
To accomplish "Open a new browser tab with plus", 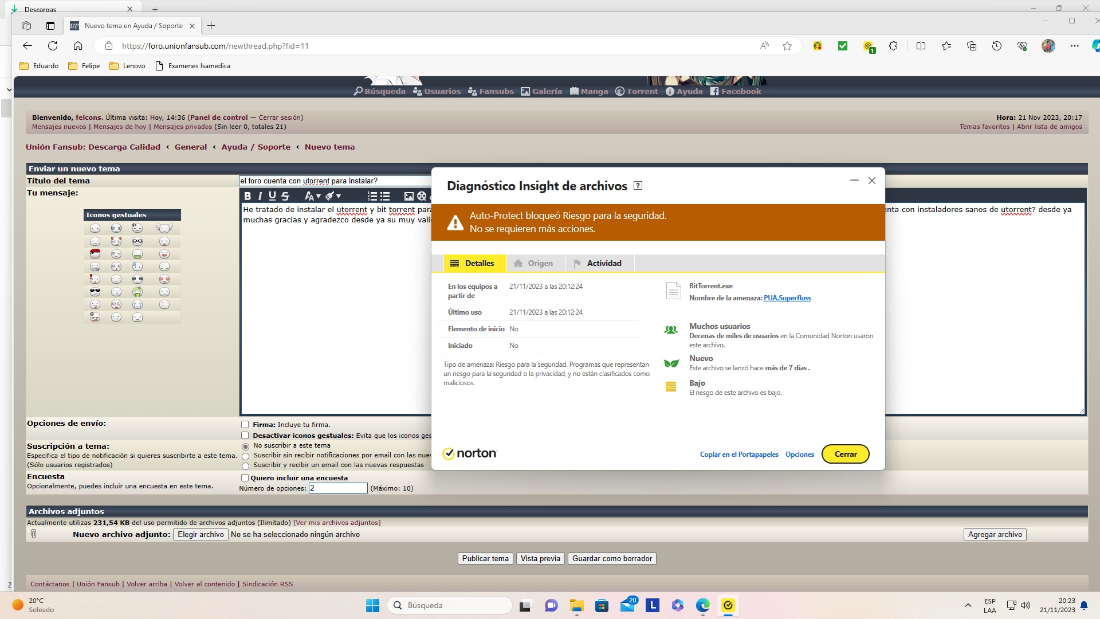I will pos(211,26).
